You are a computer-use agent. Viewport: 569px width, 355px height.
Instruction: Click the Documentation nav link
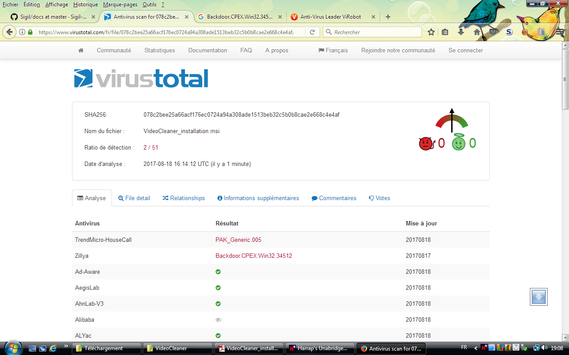coord(208,51)
